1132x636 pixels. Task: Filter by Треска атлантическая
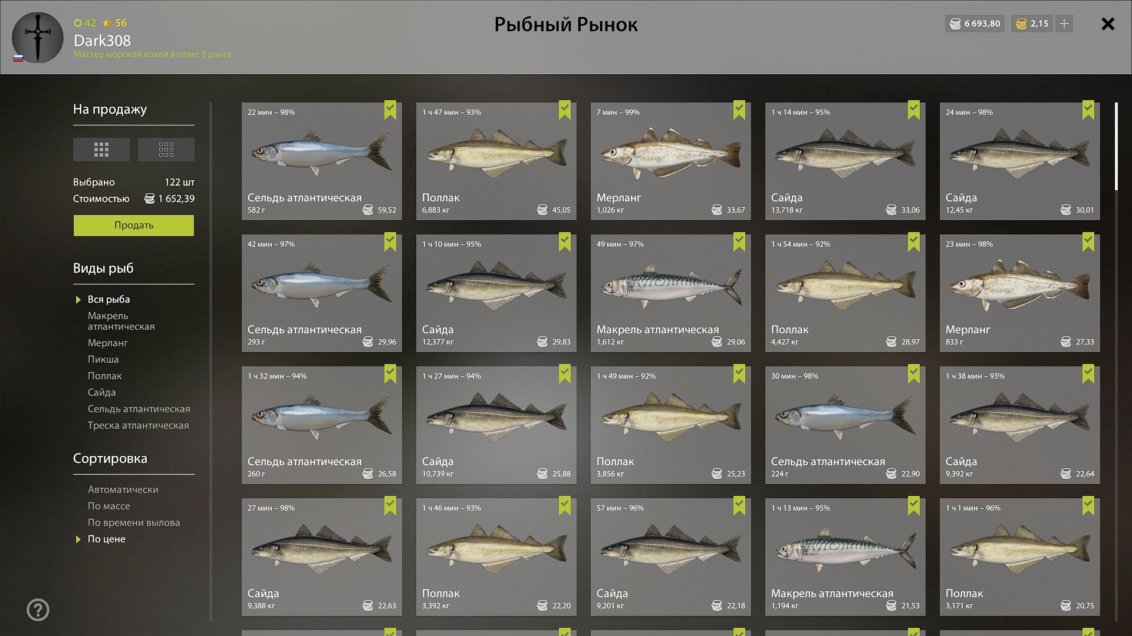click(139, 425)
